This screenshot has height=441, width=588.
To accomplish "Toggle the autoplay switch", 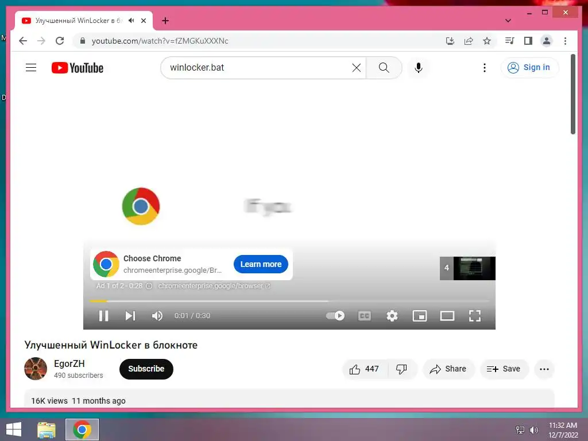I will point(335,316).
